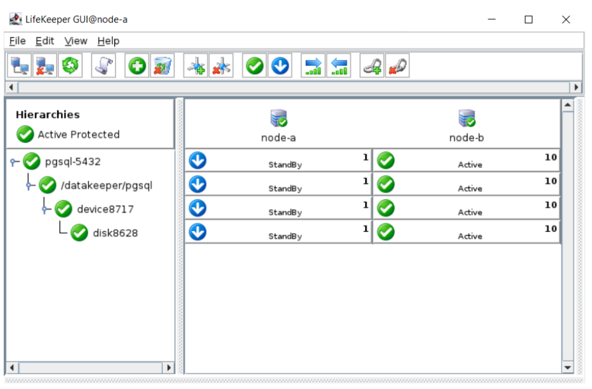
Task: Click pgsql-5432 StandBy icon on node-a
Action: pos(198,160)
